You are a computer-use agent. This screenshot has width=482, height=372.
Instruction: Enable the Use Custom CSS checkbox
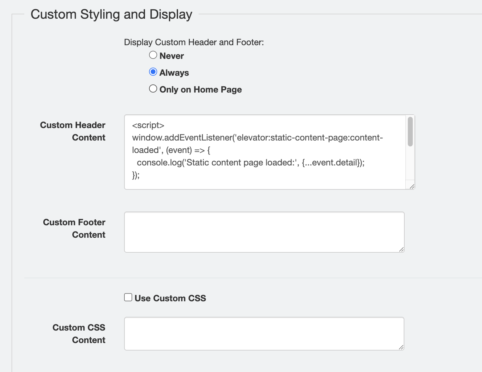pyautogui.click(x=128, y=297)
